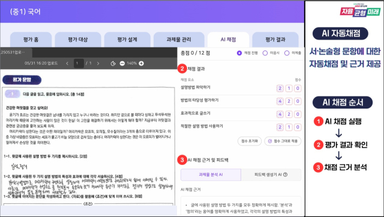Select the 미제출 radio option

[x=287, y=53]
